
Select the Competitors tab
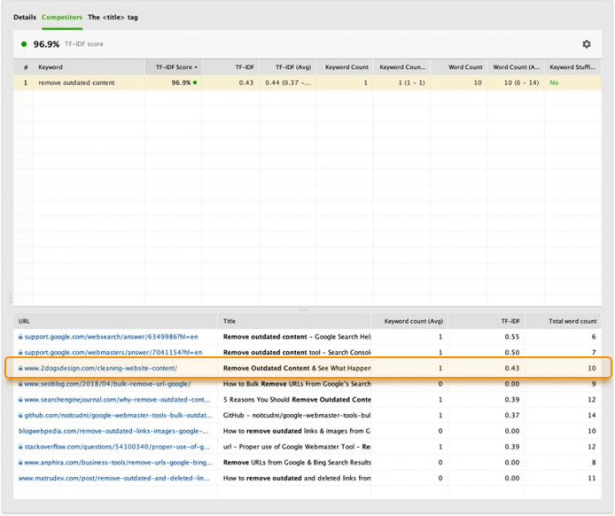click(x=63, y=17)
